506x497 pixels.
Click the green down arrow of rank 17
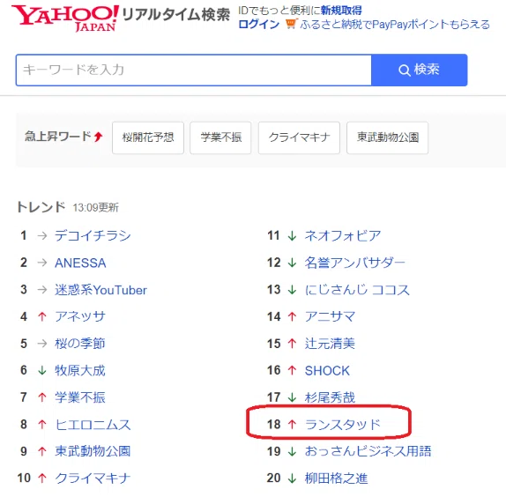[292, 397]
